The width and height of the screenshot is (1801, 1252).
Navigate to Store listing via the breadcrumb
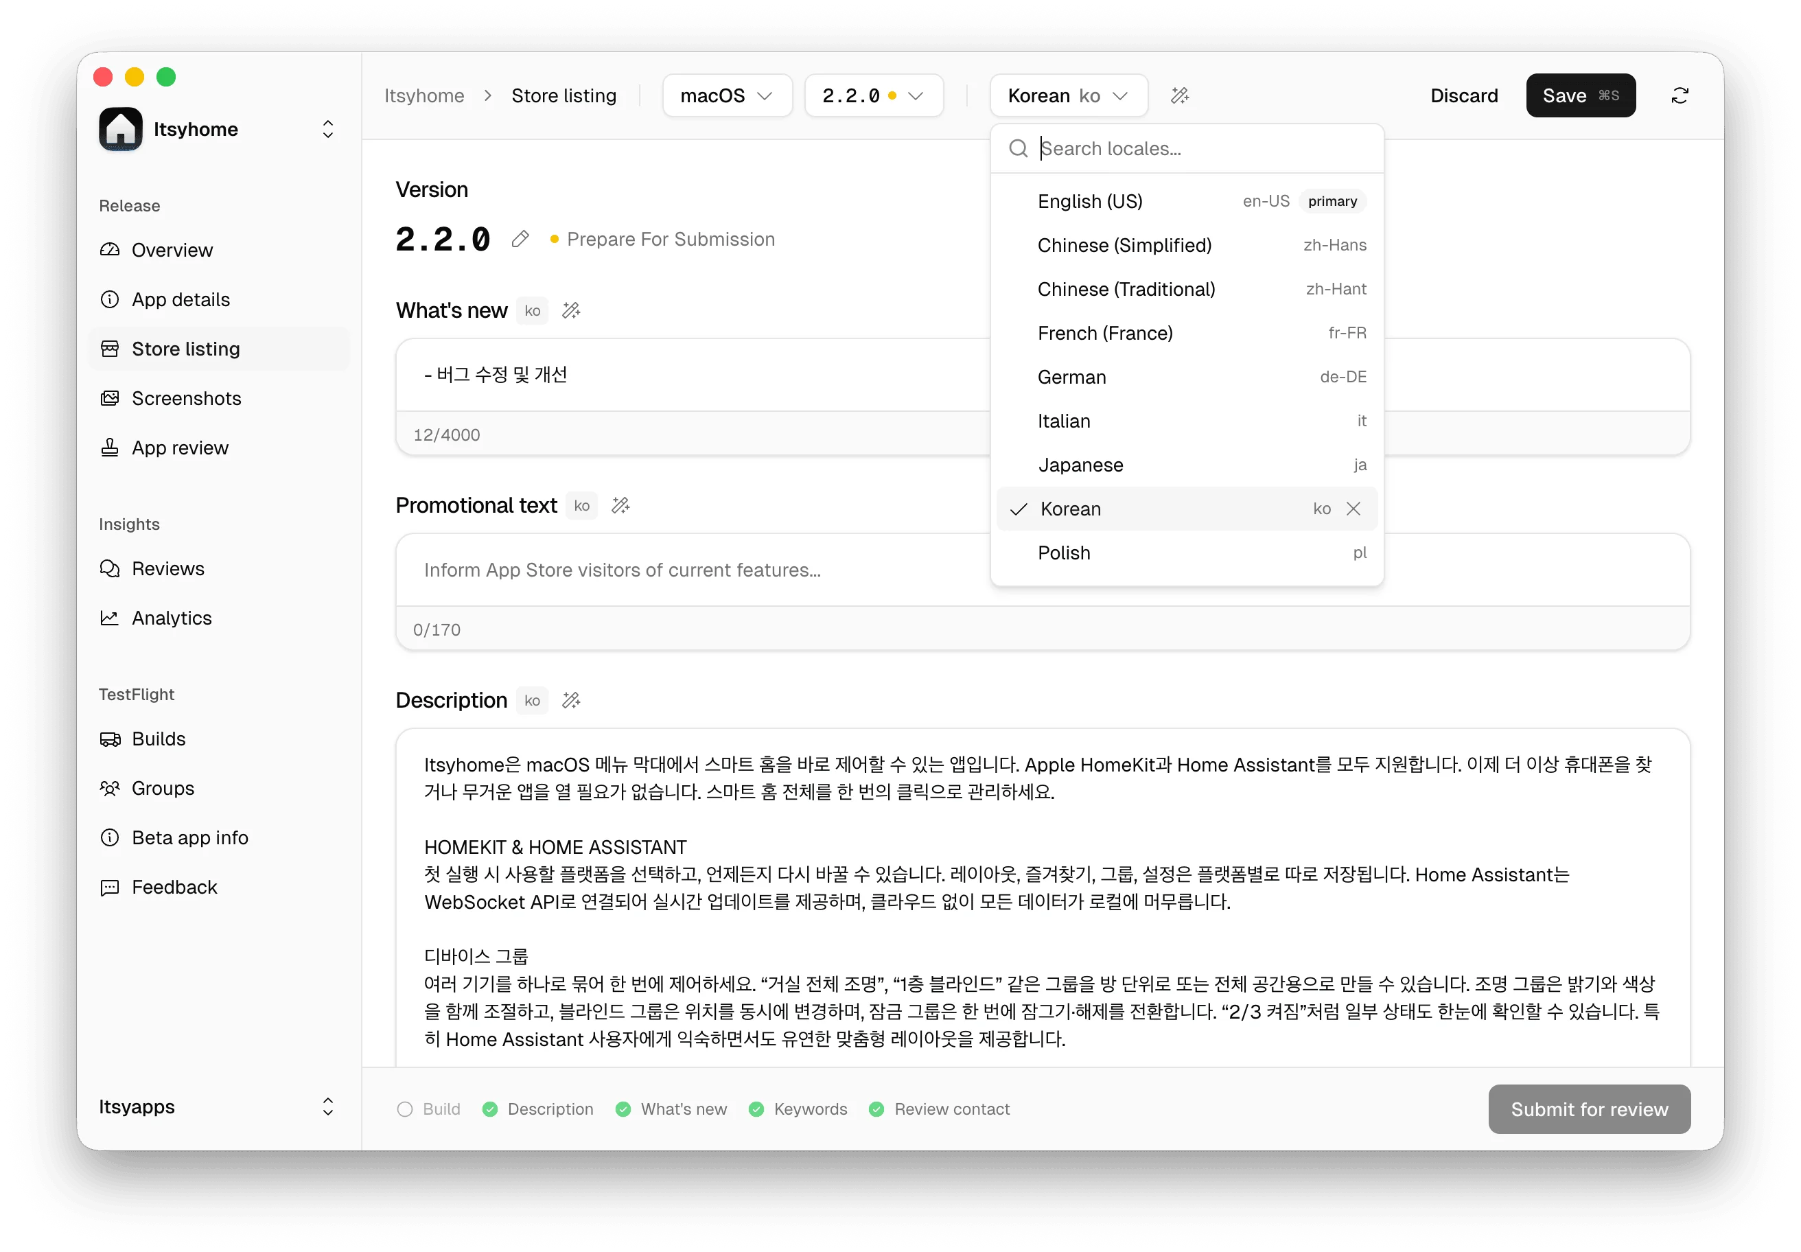pyautogui.click(x=564, y=95)
